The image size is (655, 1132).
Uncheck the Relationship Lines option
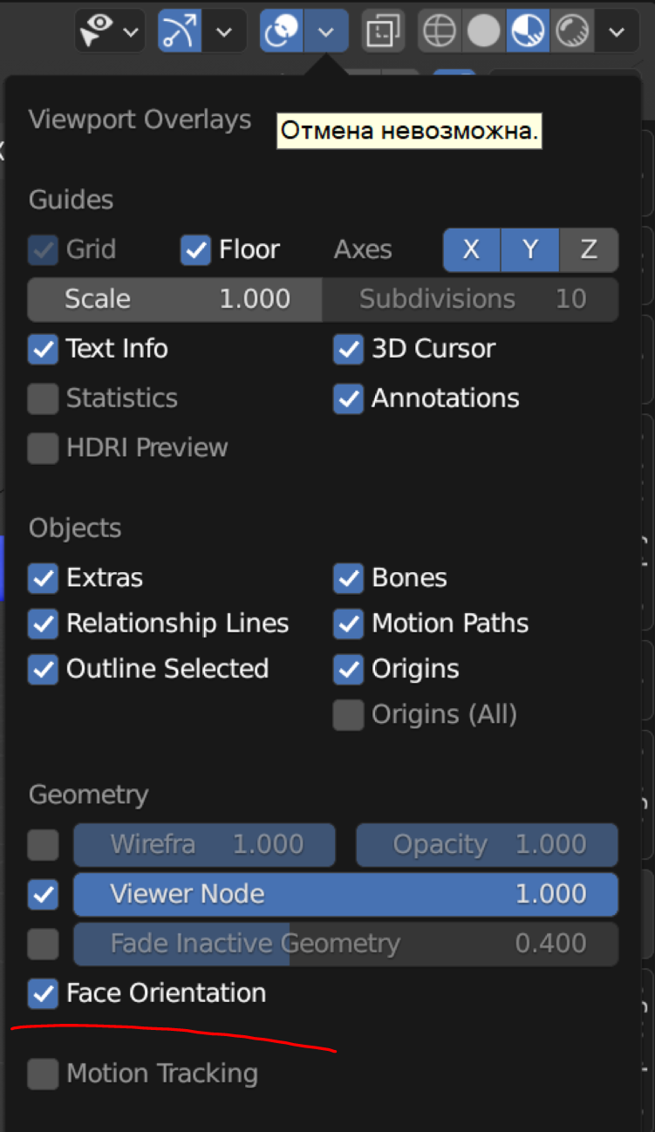43,624
